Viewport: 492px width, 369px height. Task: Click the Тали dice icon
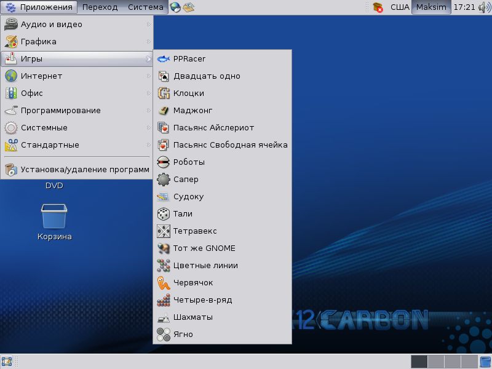[x=163, y=213]
